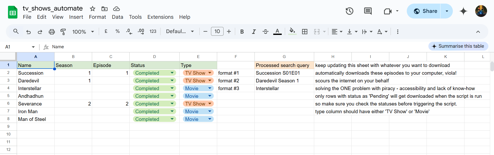This screenshot has height=155, width=494.
Task: Print the spreadsheet
Action: pyautogui.click(x=52, y=32)
